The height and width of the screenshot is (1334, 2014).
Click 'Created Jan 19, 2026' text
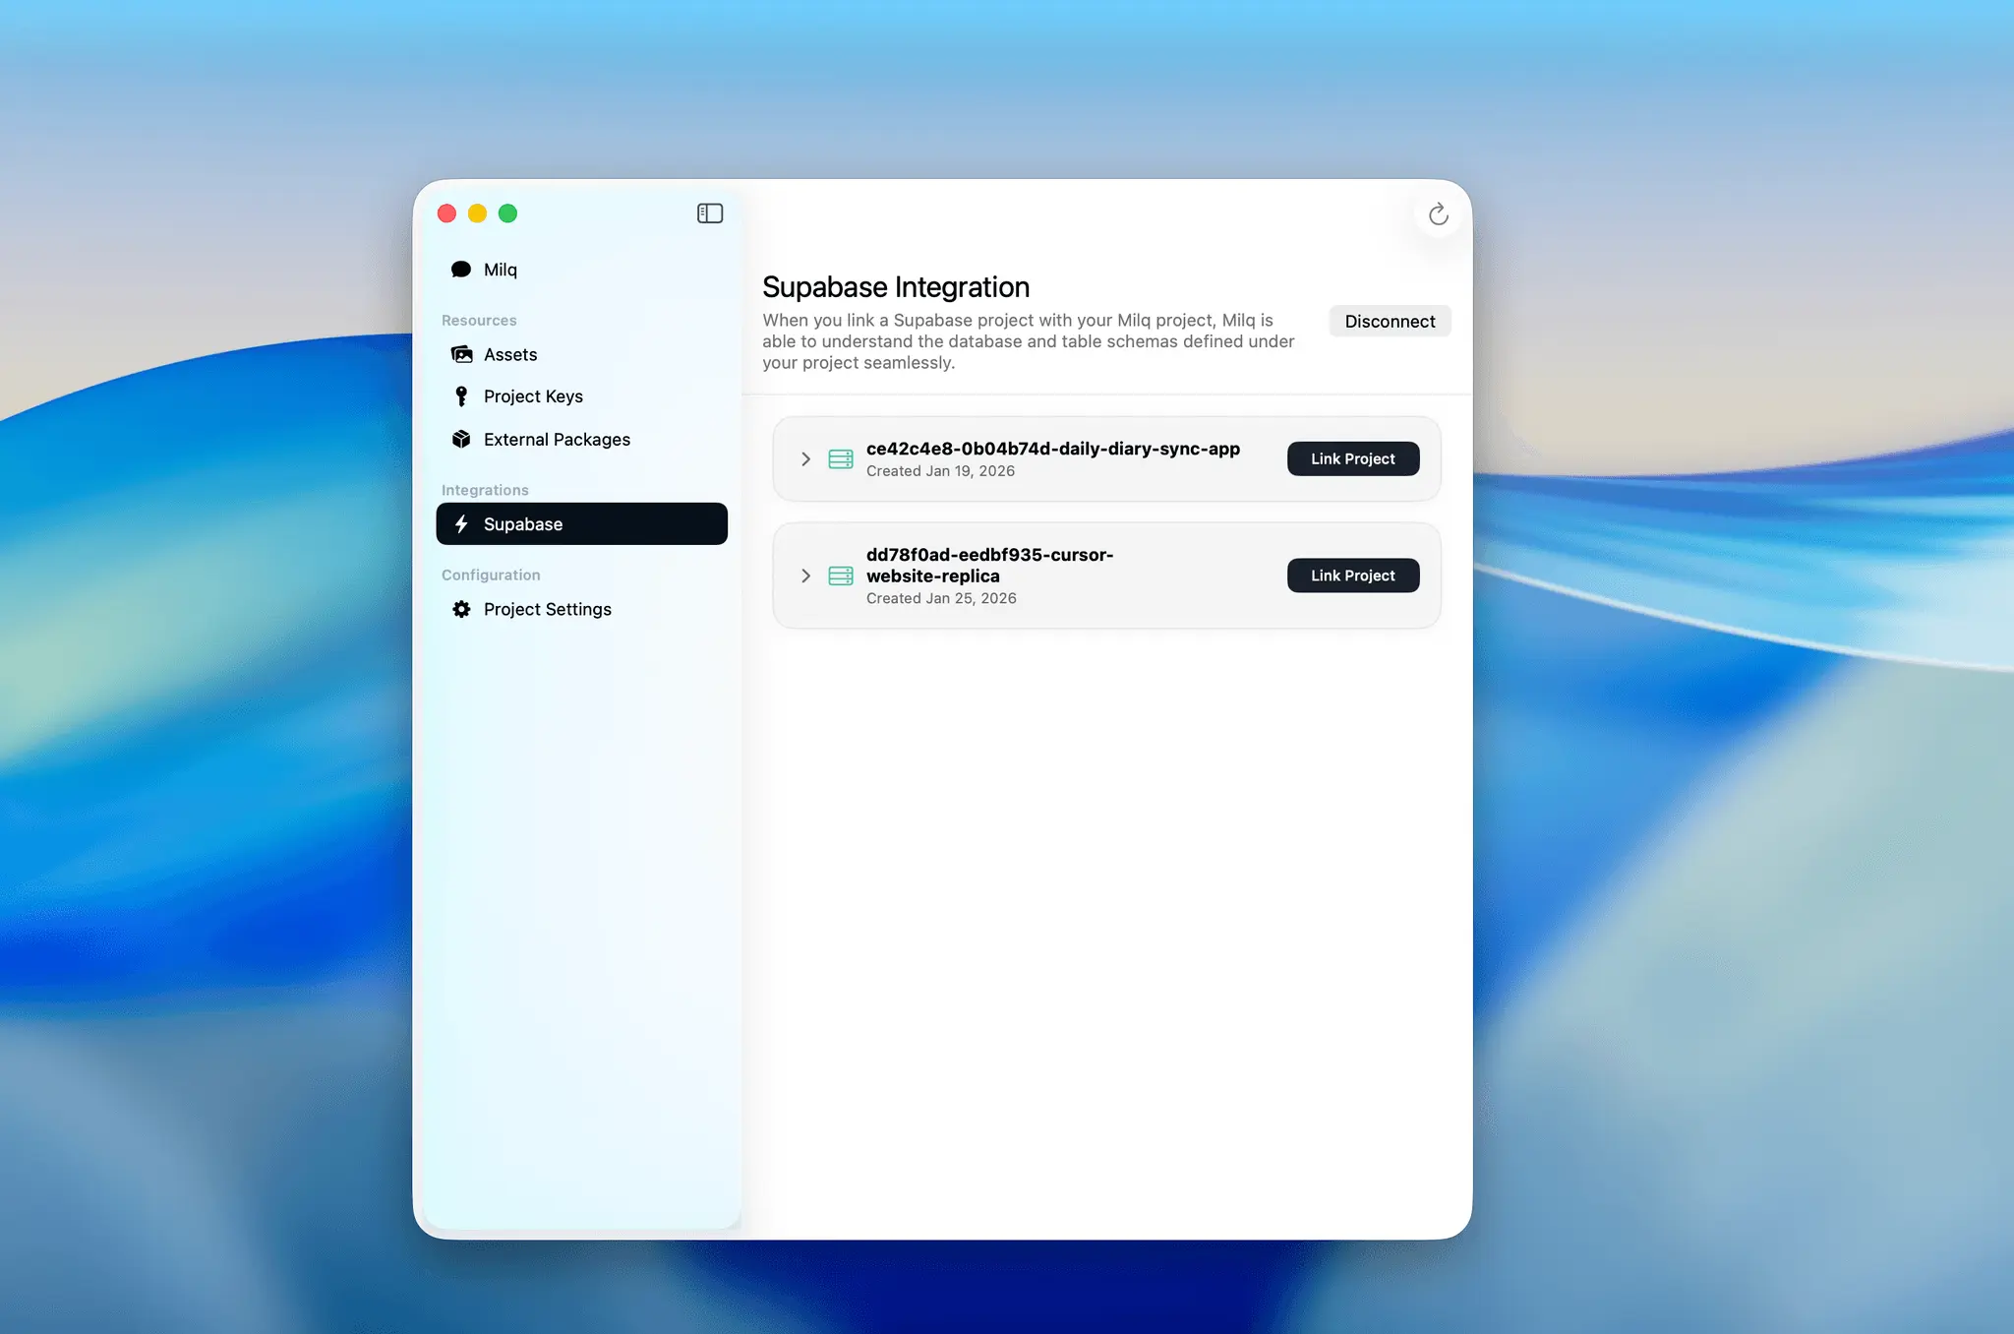pos(940,471)
